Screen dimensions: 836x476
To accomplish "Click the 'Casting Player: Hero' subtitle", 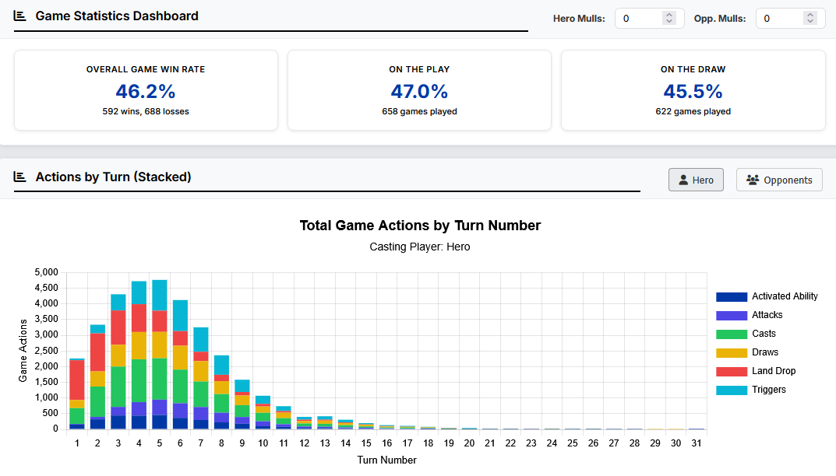I will tap(420, 247).
